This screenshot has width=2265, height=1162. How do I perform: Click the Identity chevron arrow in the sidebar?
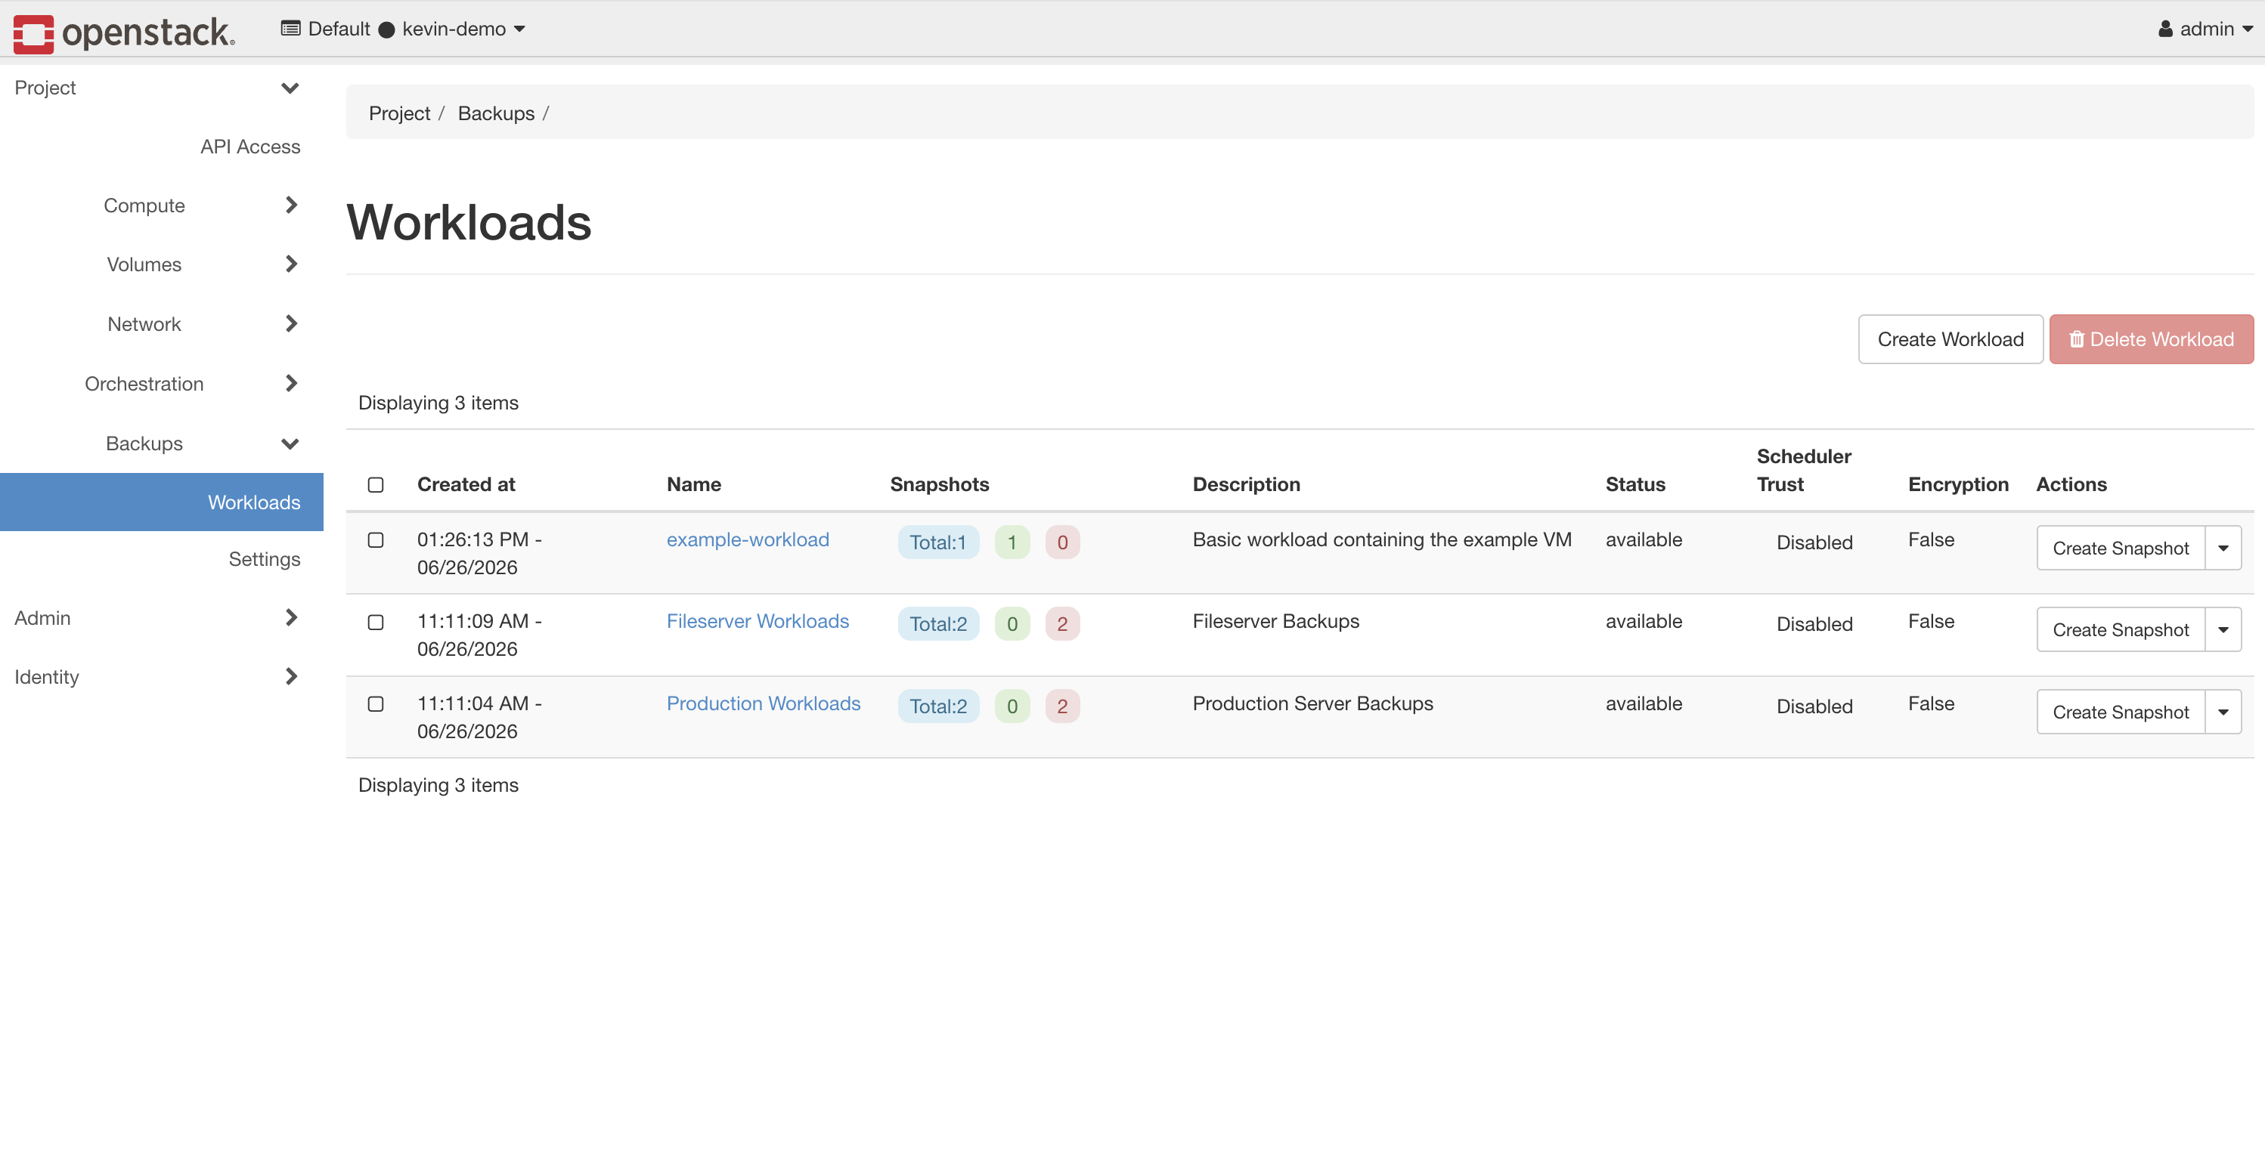pos(291,676)
